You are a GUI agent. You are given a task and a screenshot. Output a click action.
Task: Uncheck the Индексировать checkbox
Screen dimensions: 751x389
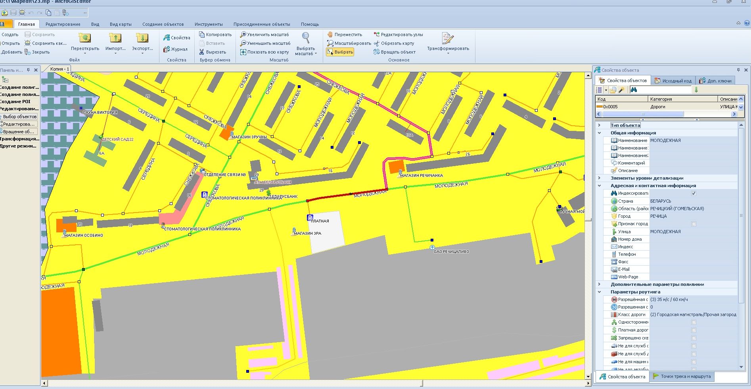point(694,194)
